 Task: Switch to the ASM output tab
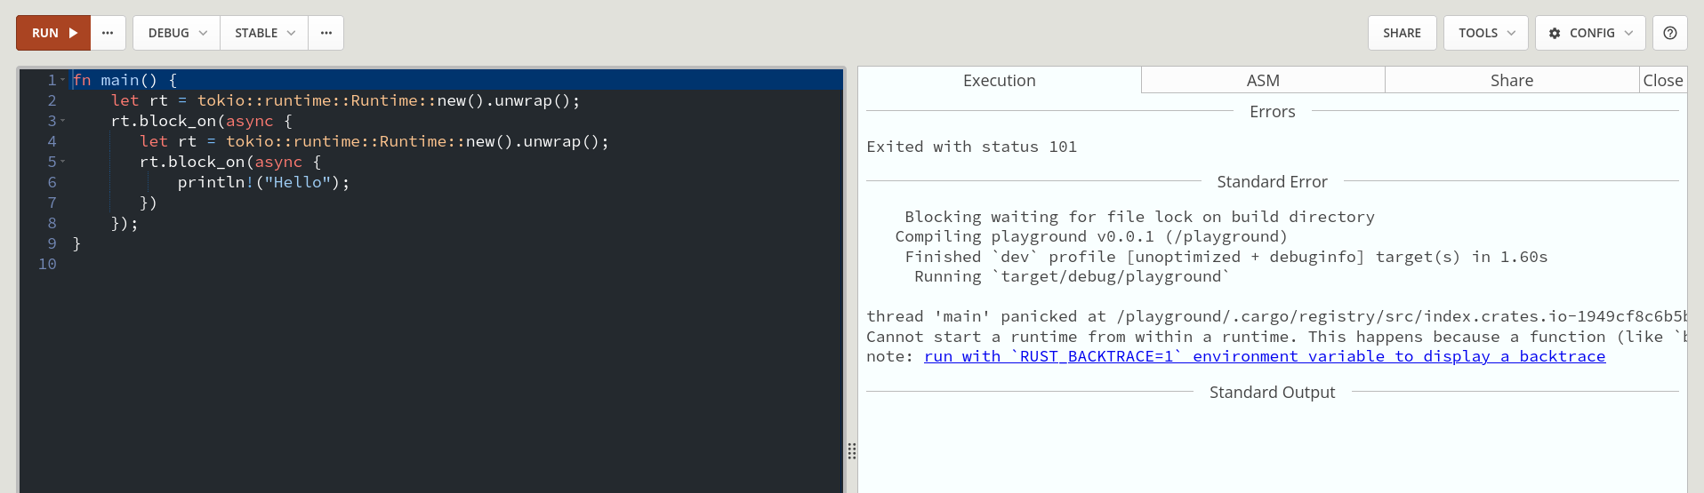click(1263, 81)
